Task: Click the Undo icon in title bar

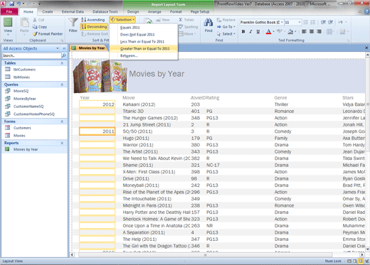Action: point(18,4)
